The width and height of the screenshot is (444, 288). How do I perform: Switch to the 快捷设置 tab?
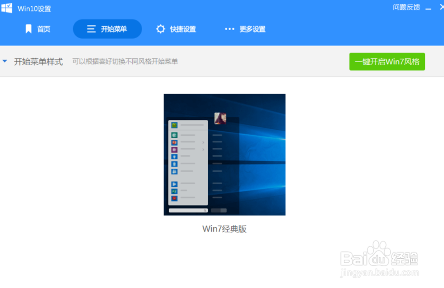click(x=176, y=29)
